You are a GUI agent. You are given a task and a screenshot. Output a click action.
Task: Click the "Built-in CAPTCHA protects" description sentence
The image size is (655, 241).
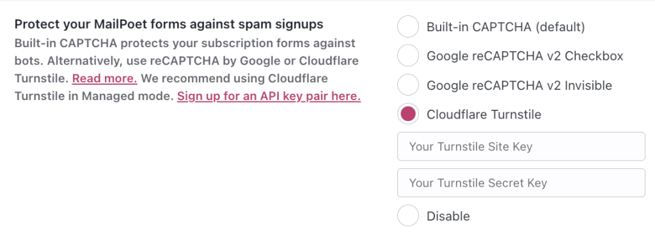tap(185, 43)
